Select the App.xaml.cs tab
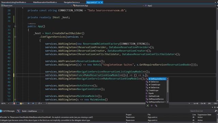The width and height of the screenshot is (218, 123). (x=92, y=2)
